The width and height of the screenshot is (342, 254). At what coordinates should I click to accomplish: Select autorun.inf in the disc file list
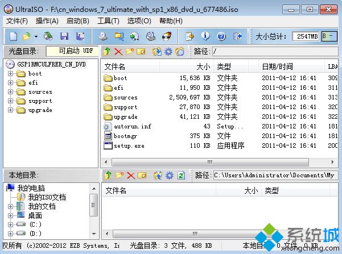(x=133, y=126)
